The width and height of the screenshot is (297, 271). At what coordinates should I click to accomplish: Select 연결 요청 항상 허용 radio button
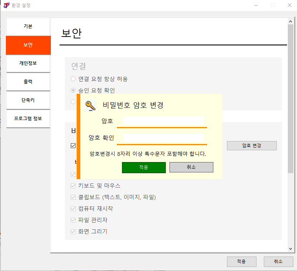click(x=73, y=79)
